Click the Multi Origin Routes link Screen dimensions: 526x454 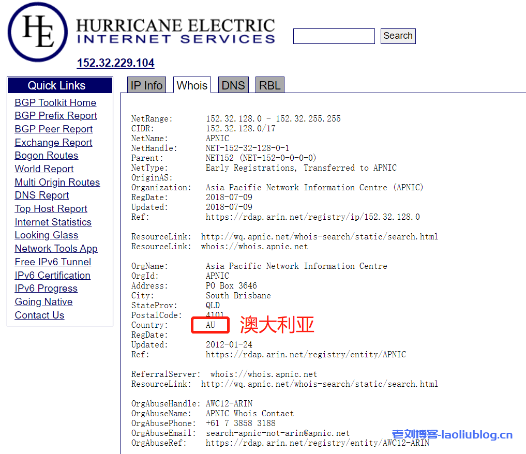point(57,183)
